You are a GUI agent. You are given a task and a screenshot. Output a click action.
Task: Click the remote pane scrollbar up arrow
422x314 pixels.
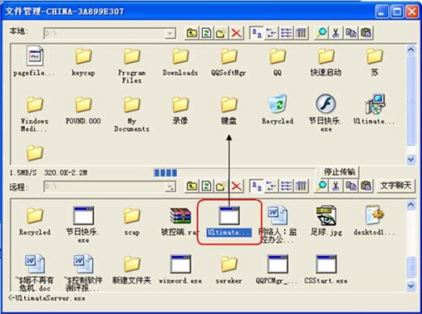click(x=410, y=205)
